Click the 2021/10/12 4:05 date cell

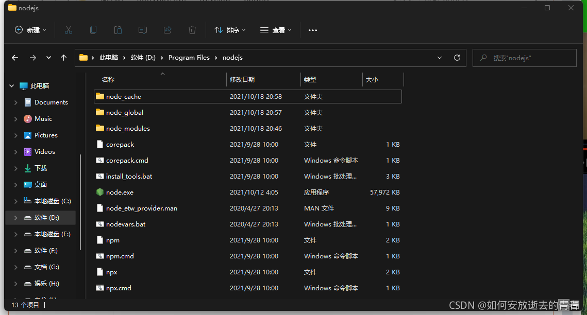click(x=254, y=192)
